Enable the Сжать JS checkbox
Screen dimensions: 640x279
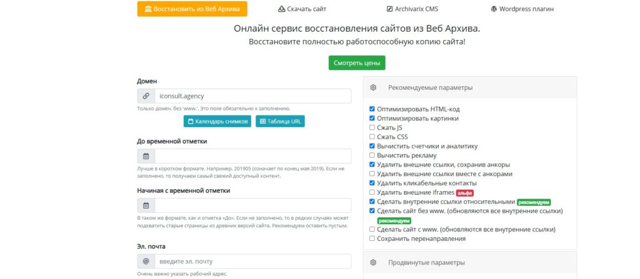[372, 128]
